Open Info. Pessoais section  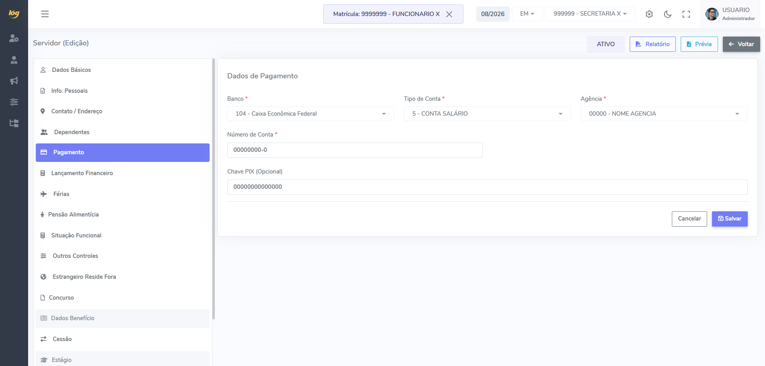[122, 91]
